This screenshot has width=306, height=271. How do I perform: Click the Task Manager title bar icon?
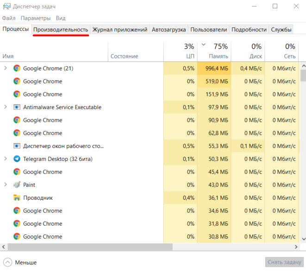[7, 6]
